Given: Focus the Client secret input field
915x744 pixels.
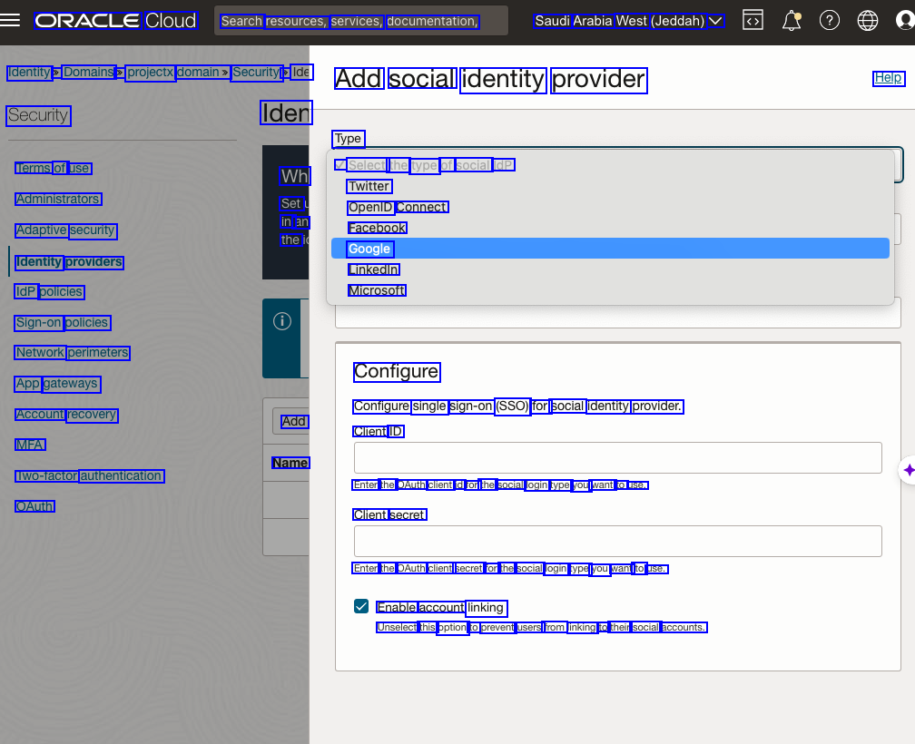Looking at the screenshot, I should (617, 541).
